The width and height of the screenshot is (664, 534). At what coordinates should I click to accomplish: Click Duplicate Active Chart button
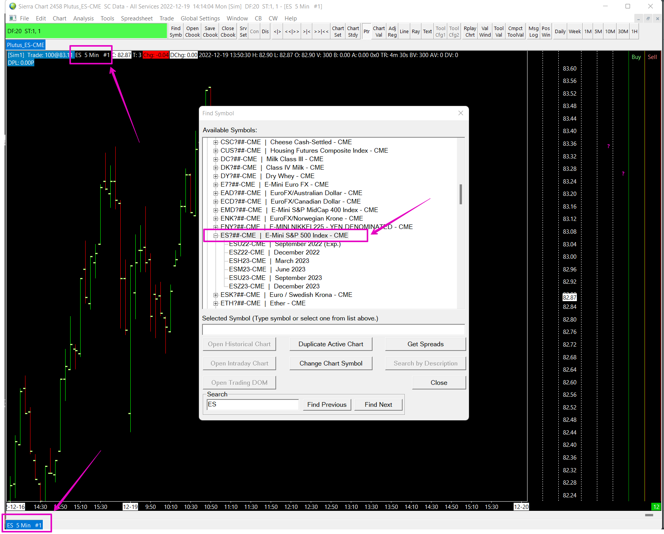click(331, 344)
